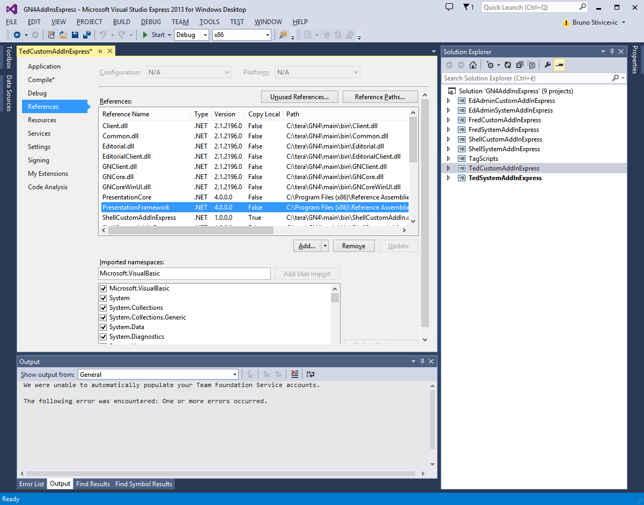
Task: Toggle word wrap in the Output panel
Action: 310,375
